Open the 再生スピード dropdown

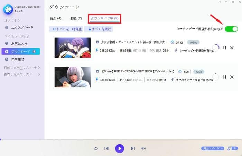coord(212,148)
